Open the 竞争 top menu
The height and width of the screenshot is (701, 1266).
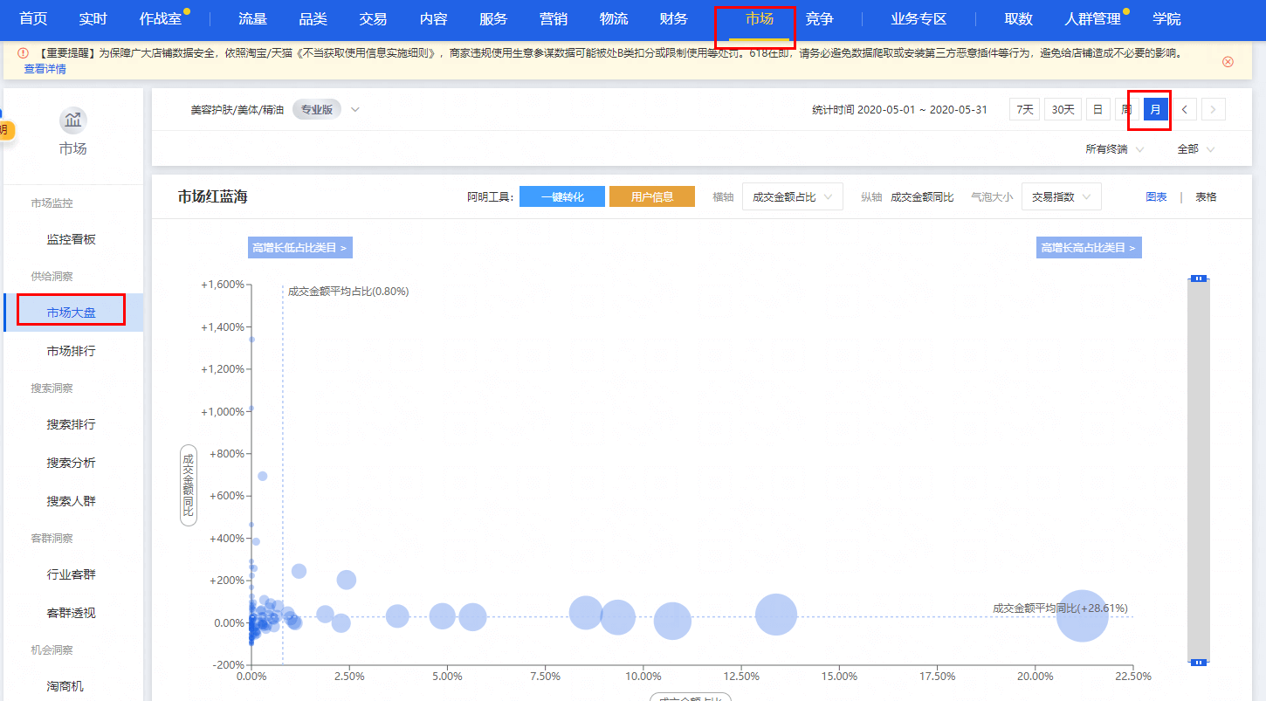click(x=819, y=19)
